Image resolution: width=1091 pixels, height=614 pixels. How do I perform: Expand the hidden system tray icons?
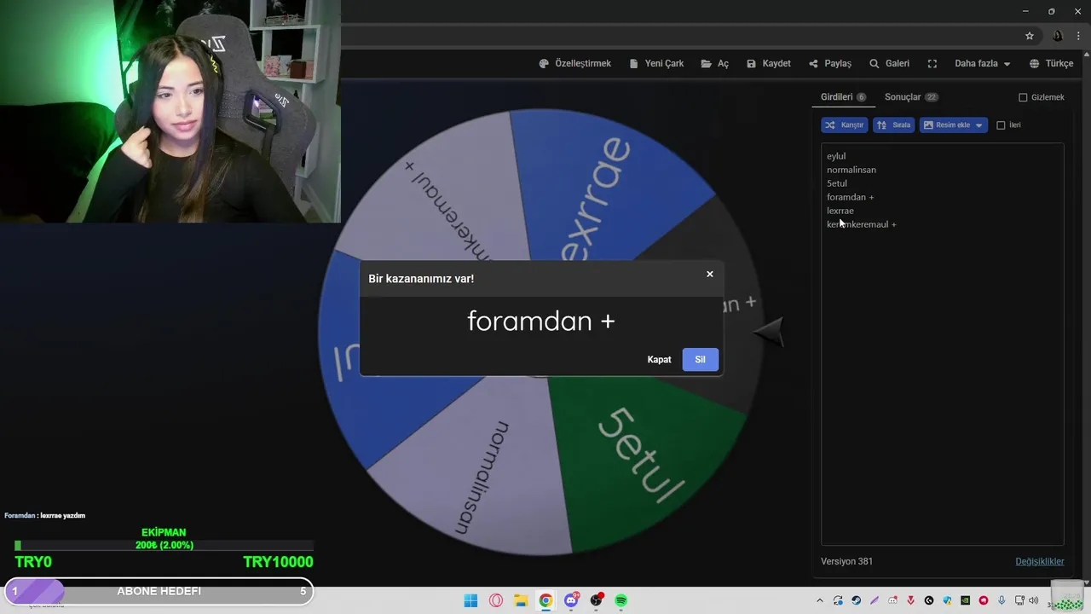(820, 600)
